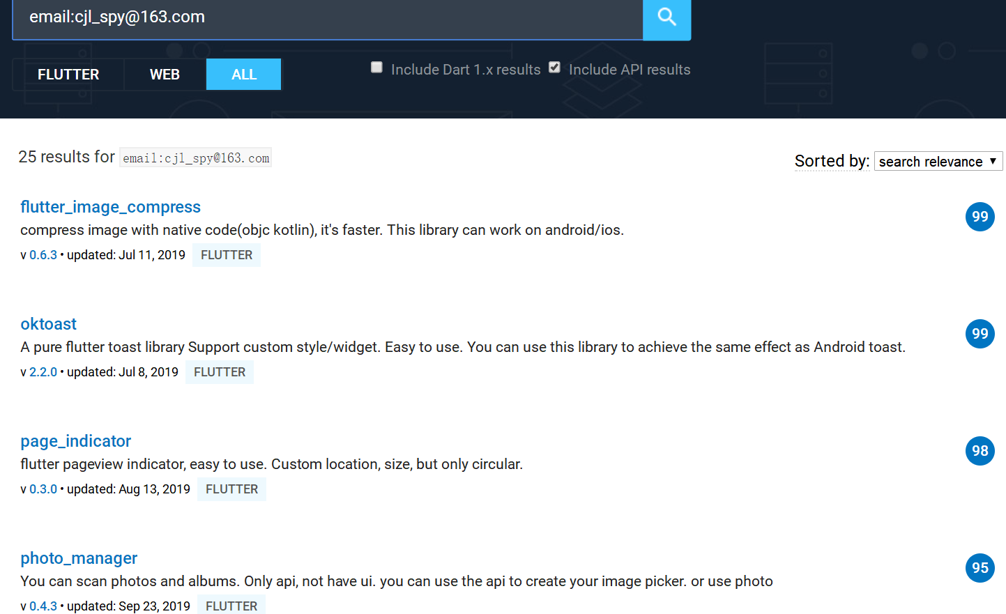Focus the email search input field
Viewport: 1006px width, 614px height.
tap(328, 18)
